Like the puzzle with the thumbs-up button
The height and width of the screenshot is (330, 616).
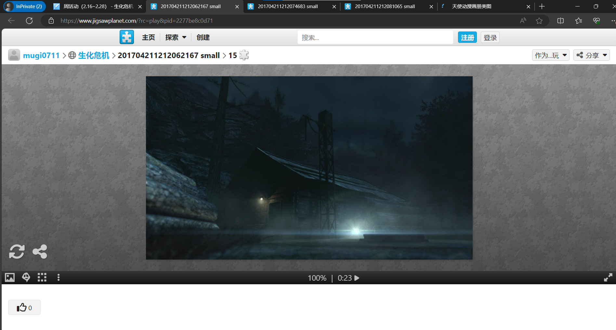pos(24,307)
